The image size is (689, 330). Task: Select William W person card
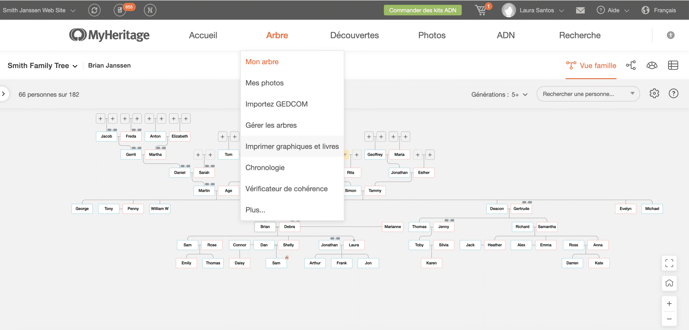tap(160, 209)
